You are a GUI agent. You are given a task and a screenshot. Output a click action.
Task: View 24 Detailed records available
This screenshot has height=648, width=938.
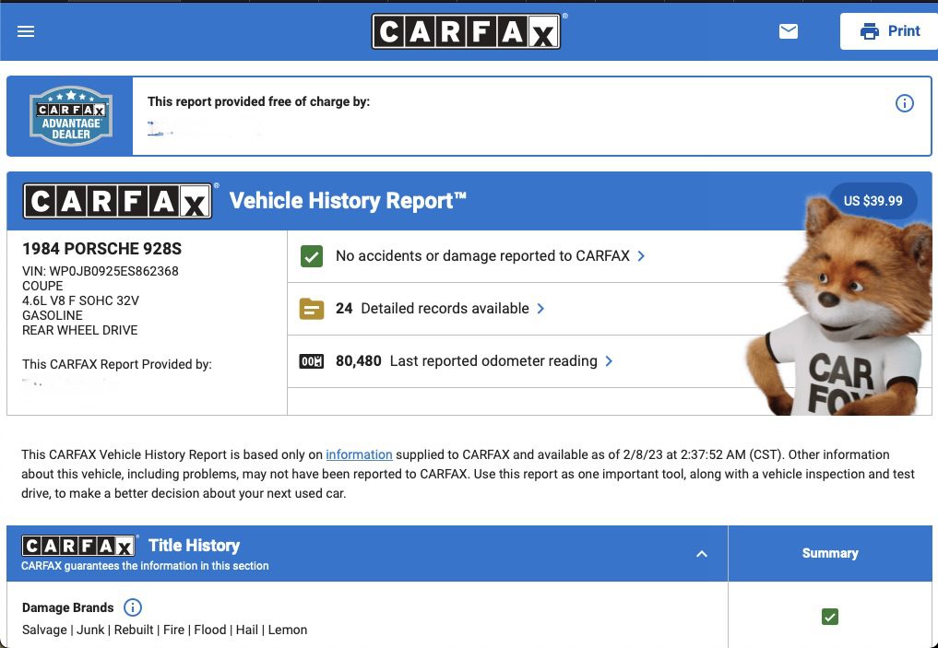433,309
